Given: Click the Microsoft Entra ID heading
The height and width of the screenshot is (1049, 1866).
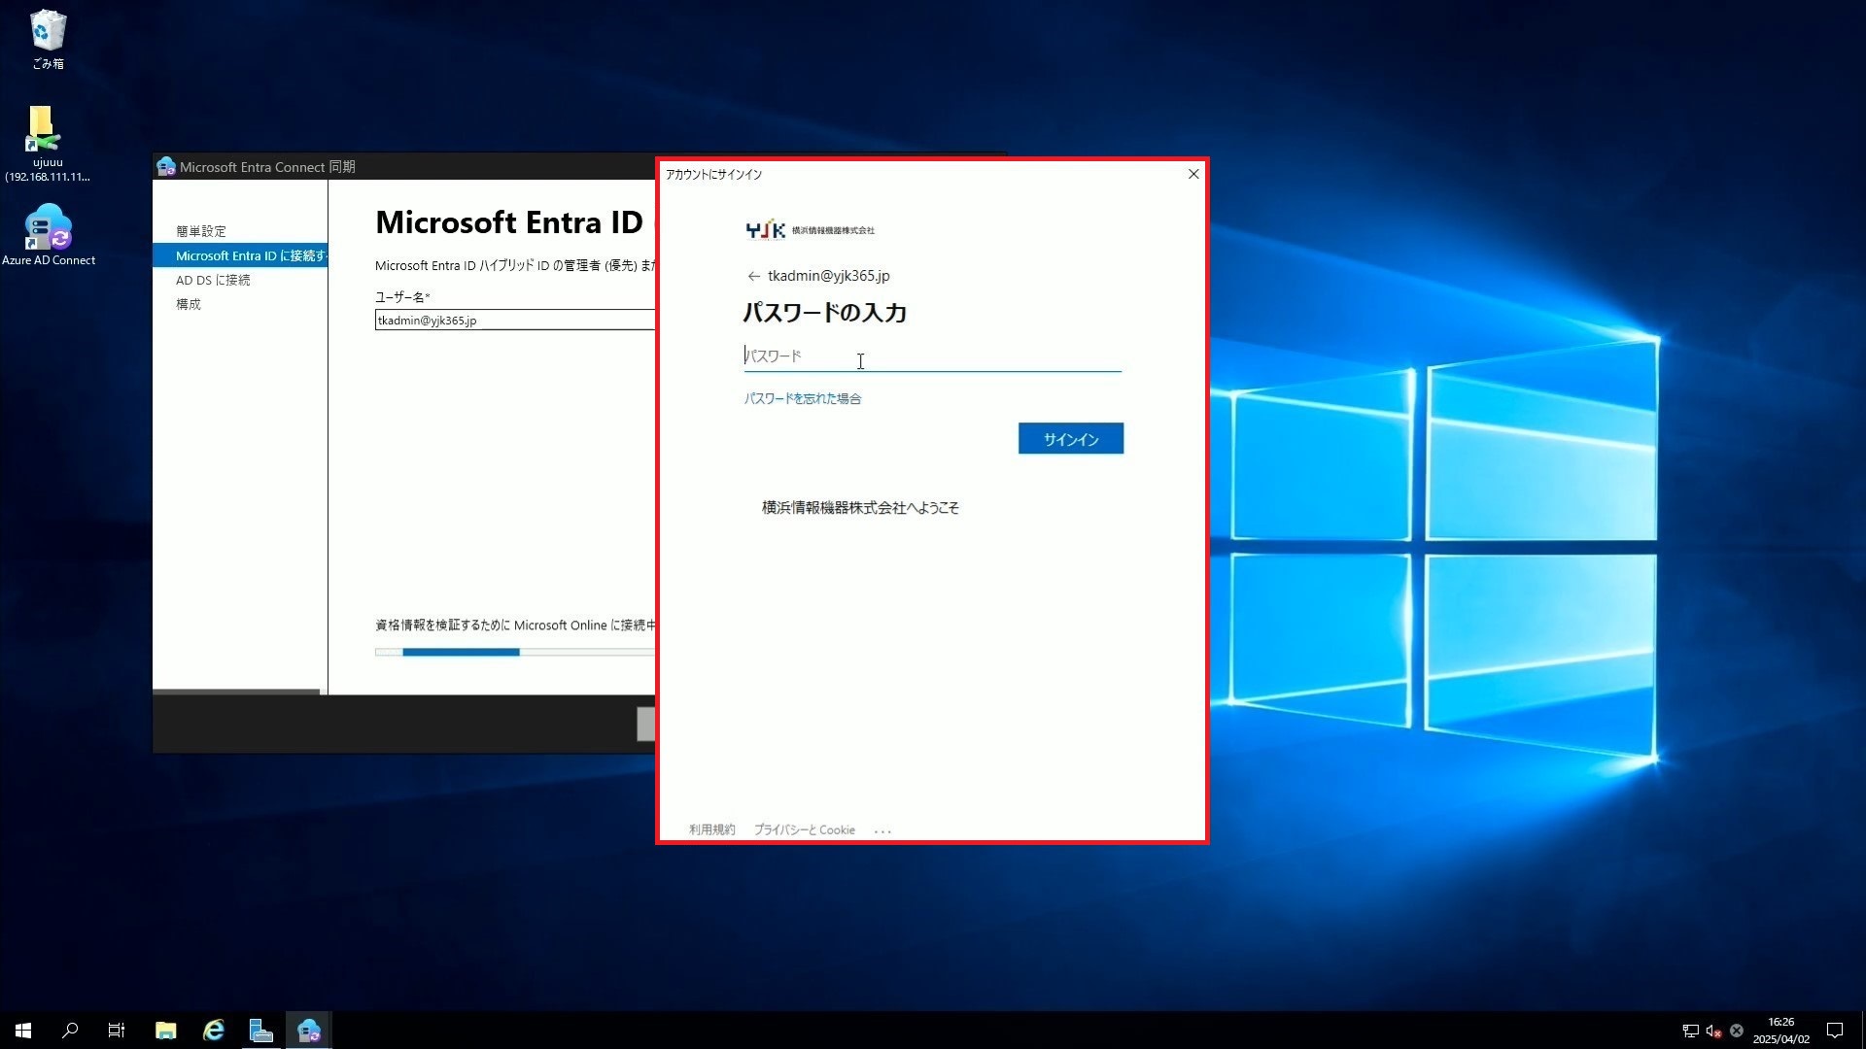Looking at the screenshot, I should [x=509, y=222].
